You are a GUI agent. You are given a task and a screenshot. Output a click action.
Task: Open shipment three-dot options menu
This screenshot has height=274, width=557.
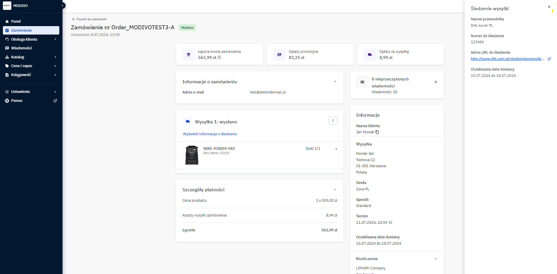pyautogui.click(x=333, y=120)
